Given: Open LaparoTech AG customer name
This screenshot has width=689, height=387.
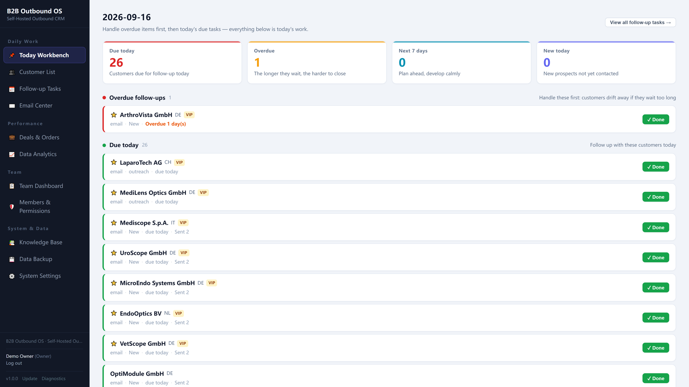Looking at the screenshot, I should pos(141,163).
